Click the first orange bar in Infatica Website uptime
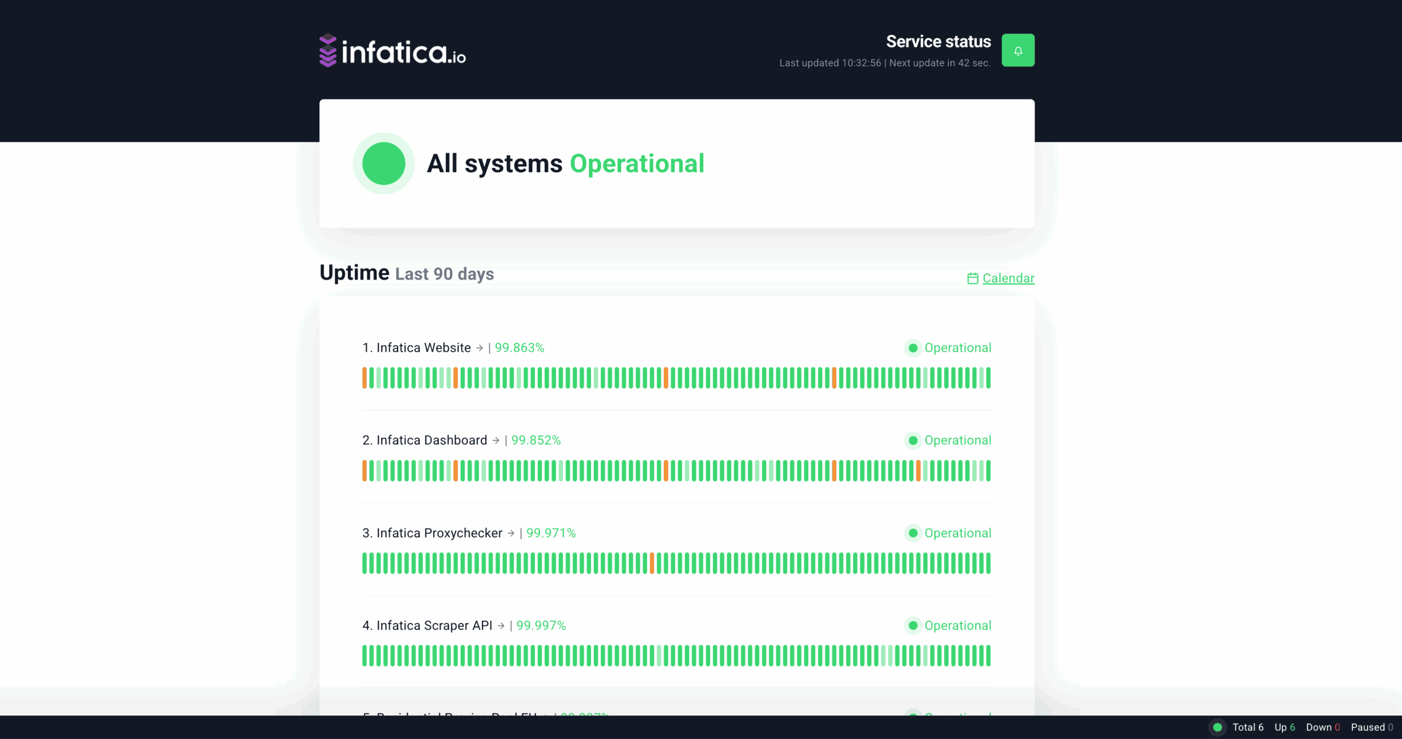 365,378
